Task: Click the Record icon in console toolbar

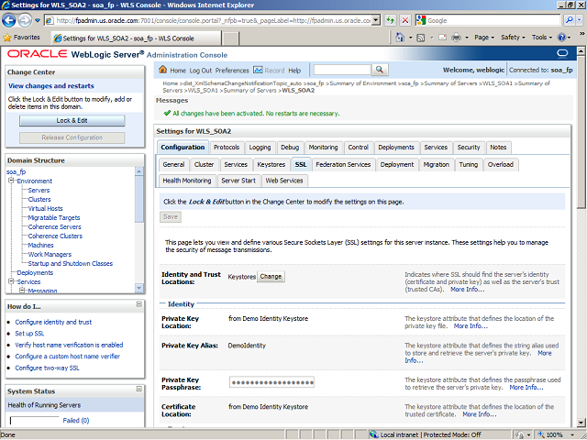Action: point(258,71)
